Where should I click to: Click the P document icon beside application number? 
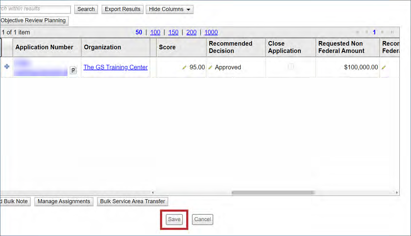(73, 70)
